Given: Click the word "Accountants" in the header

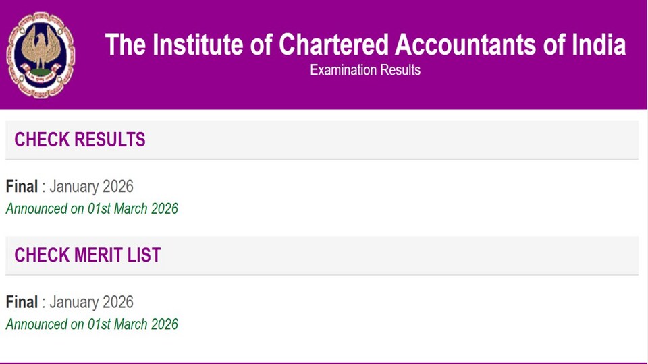Looking at the screenshot, I should (x=466, y=44).
